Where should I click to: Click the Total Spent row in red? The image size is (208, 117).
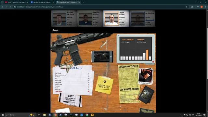pos(72,92)
